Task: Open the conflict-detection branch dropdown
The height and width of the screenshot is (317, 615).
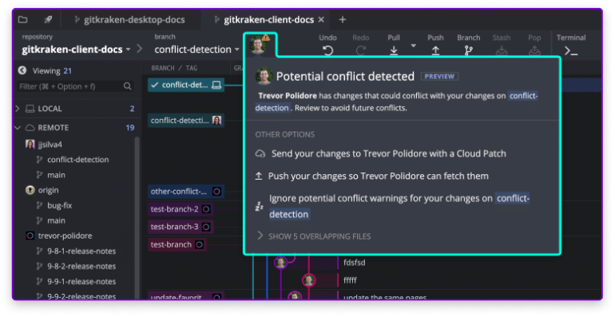Action: click(x=196, y=50)
